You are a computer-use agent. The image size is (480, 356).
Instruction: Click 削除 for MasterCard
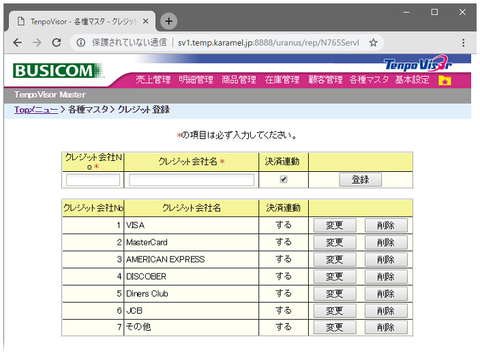coord(386,243)
